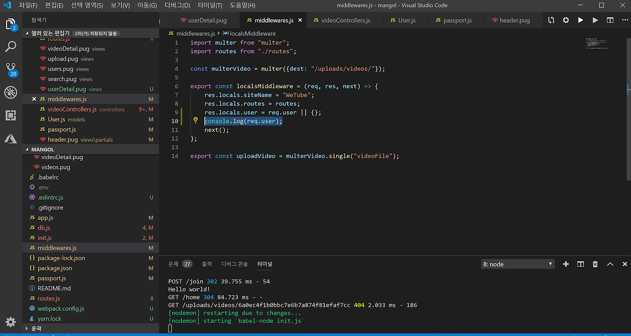Split the editor using the split icon
This screenshot has height=336, width=631.
click(x=610, y=20)
